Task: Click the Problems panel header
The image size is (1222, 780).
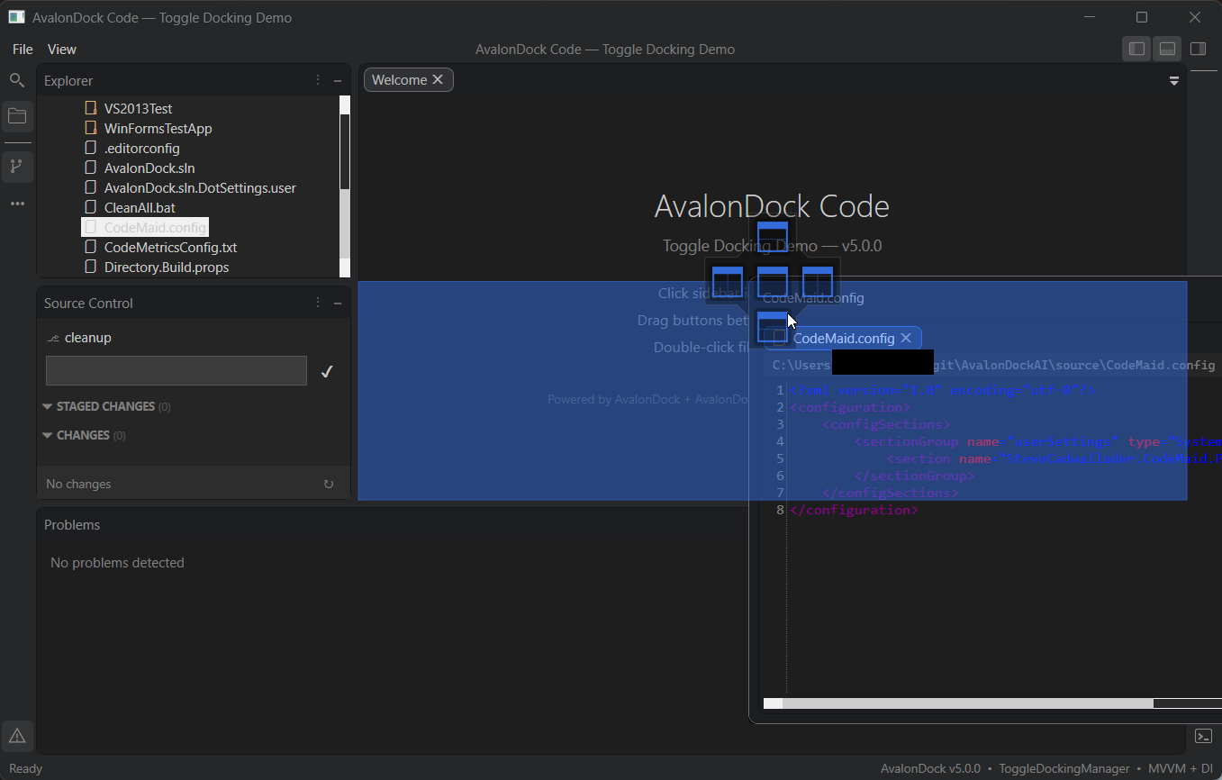Action: [72, 524]
